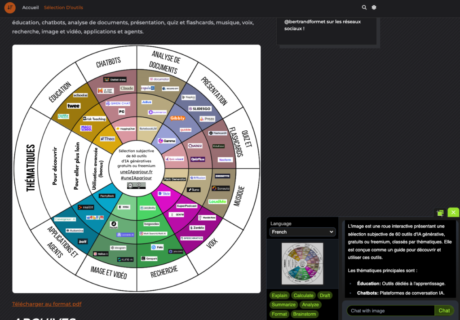Click the Draft button
This screenshot has height=320, width=460.
(x=325, y=295)
